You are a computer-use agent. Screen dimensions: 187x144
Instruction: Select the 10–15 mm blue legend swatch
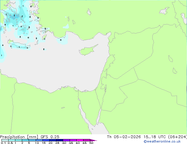[39, 140]
